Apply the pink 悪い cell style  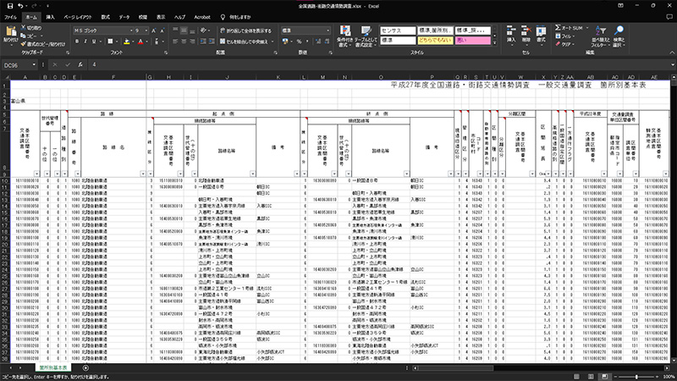pyautogui.click(x=473, y=40)
